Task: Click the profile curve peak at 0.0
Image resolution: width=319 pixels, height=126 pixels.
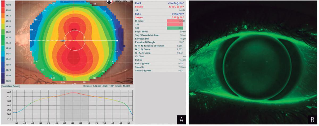Action: (74, 93)
